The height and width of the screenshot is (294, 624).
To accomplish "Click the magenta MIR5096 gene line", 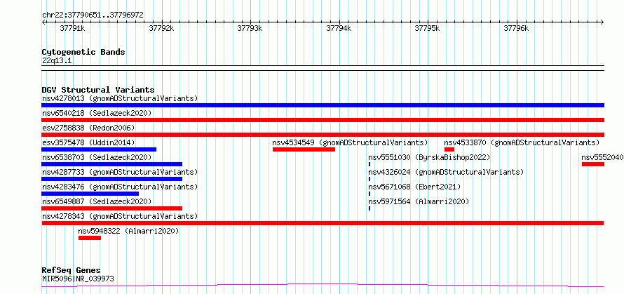I will pos(323,286).
